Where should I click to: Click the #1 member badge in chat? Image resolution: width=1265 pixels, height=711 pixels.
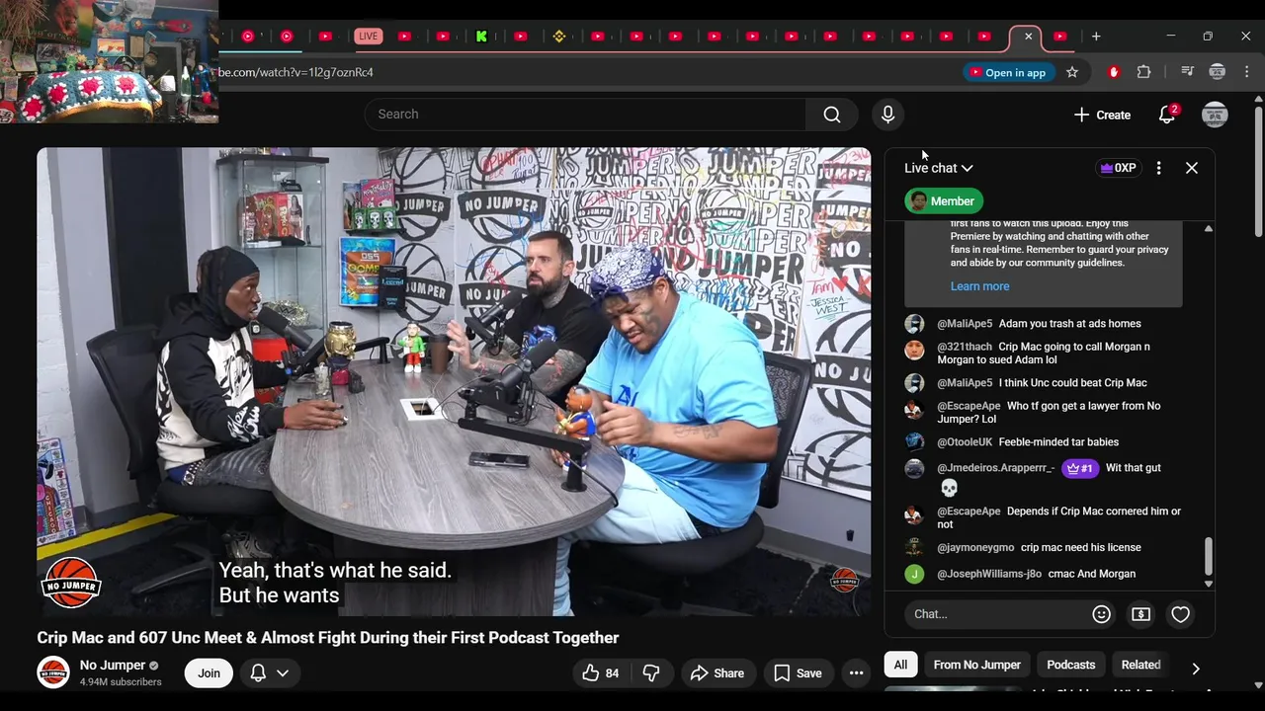(x=1080, y=468)
